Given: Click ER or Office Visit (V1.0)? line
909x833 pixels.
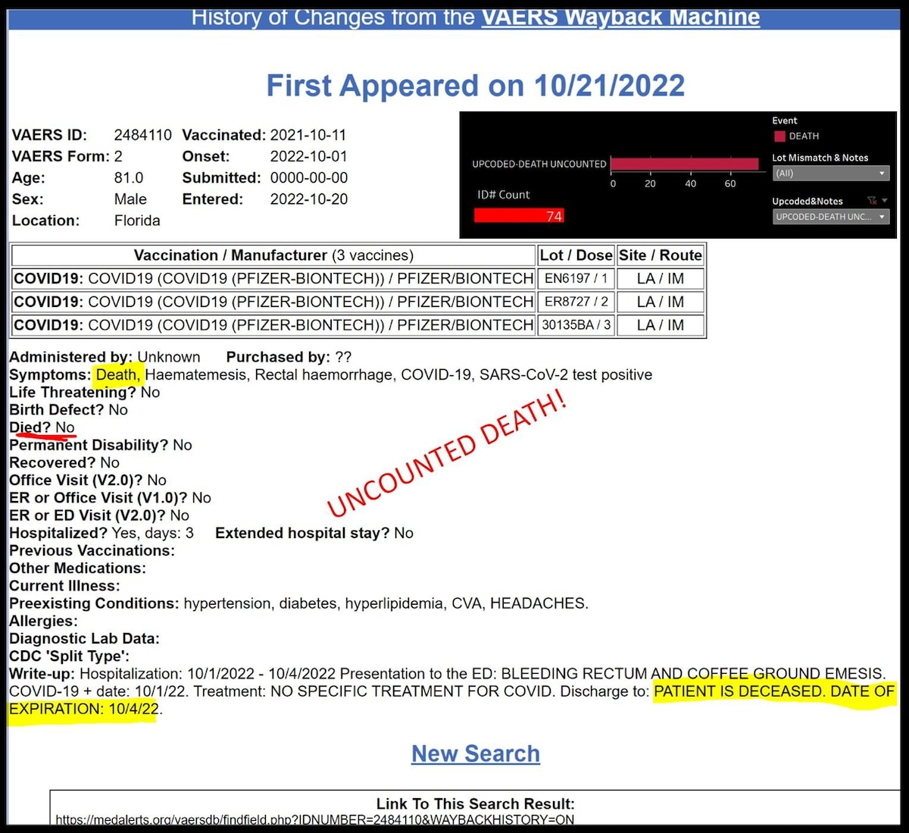Looking at the screenshot, I should click(x=110, y=498).
